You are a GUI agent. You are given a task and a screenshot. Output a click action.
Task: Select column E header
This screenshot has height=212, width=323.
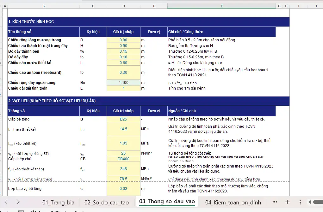[154, 6]
